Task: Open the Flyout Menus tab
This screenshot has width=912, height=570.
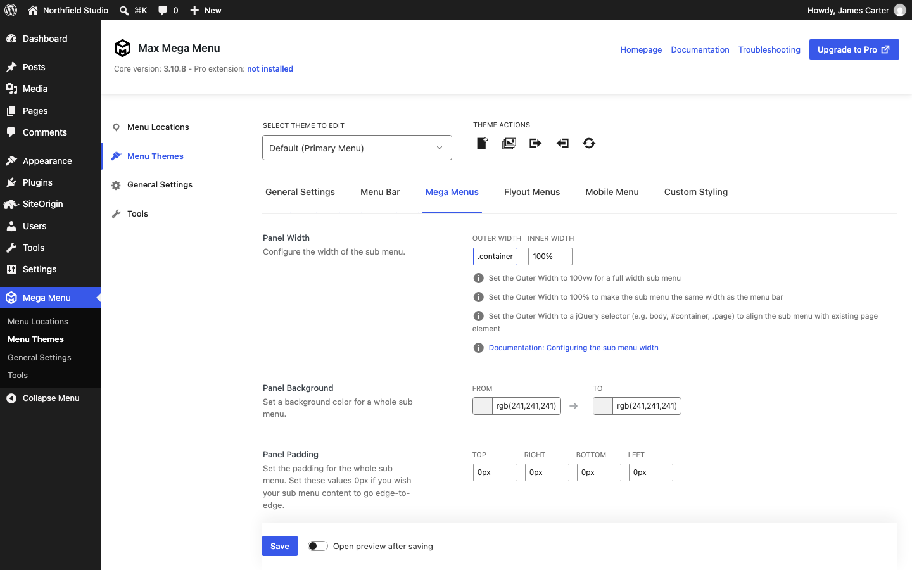Action: 532,192
